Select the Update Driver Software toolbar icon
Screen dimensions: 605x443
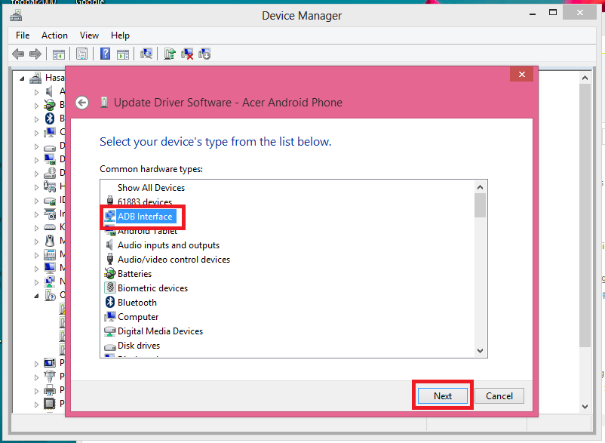pos(170,54)
